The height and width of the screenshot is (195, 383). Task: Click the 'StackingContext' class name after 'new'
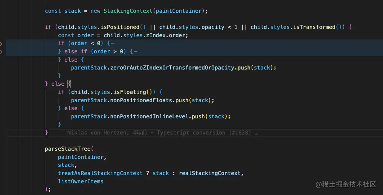pos(128,11)
